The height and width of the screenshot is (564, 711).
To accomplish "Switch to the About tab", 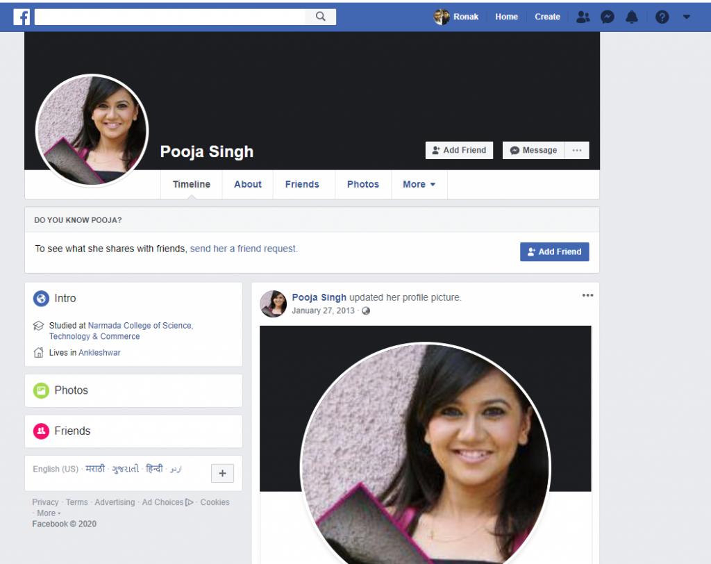I will click(247, 184).
